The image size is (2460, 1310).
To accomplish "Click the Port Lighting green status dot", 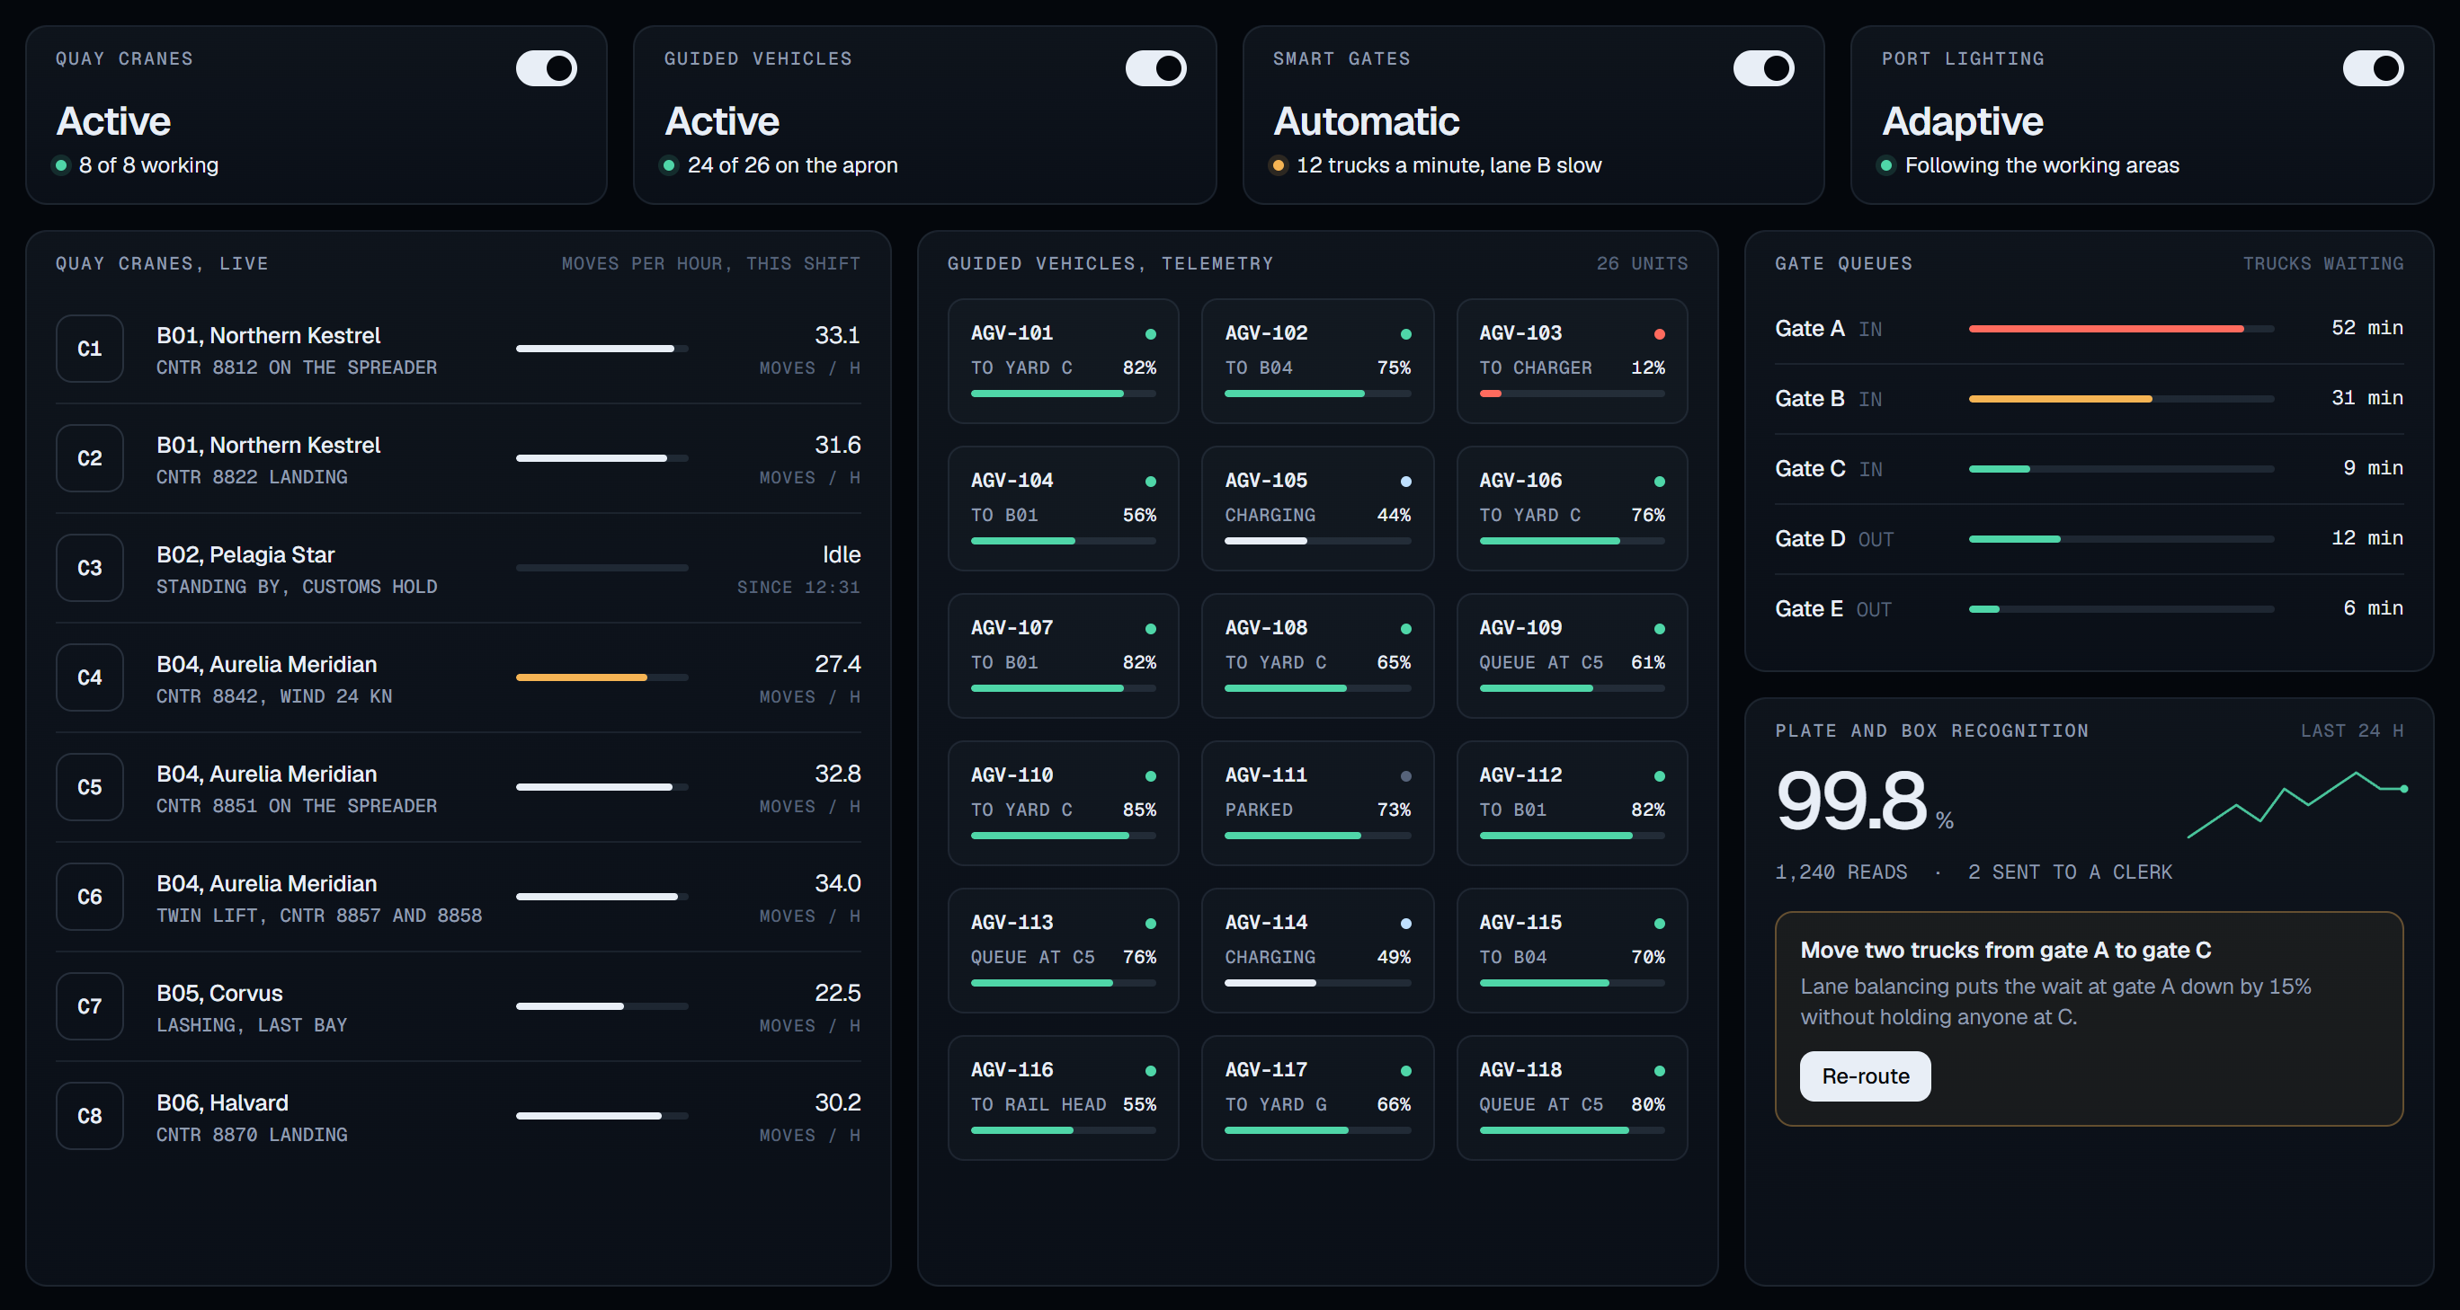I will [x=1886, y=166].
